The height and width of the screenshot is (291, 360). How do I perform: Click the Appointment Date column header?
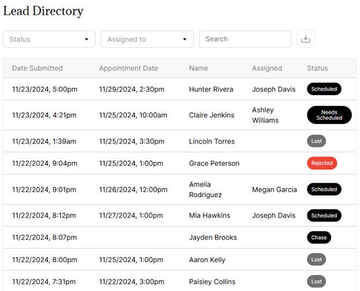tap(128, 68)
